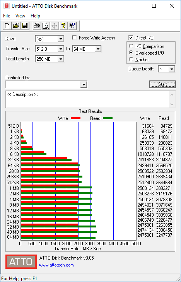The image size is (181, 282).
Task: Open the www.attotech.com link
Action: click(56, 265)
